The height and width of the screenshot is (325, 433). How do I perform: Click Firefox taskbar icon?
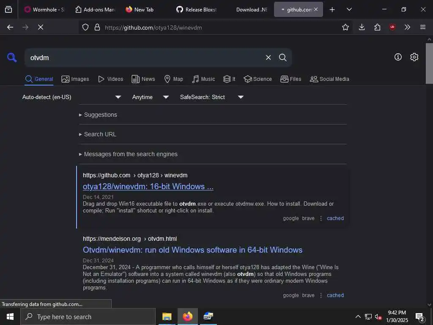[x=187, y=317]
